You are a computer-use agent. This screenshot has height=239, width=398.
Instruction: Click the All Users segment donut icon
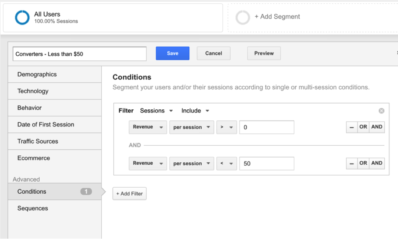22,18
